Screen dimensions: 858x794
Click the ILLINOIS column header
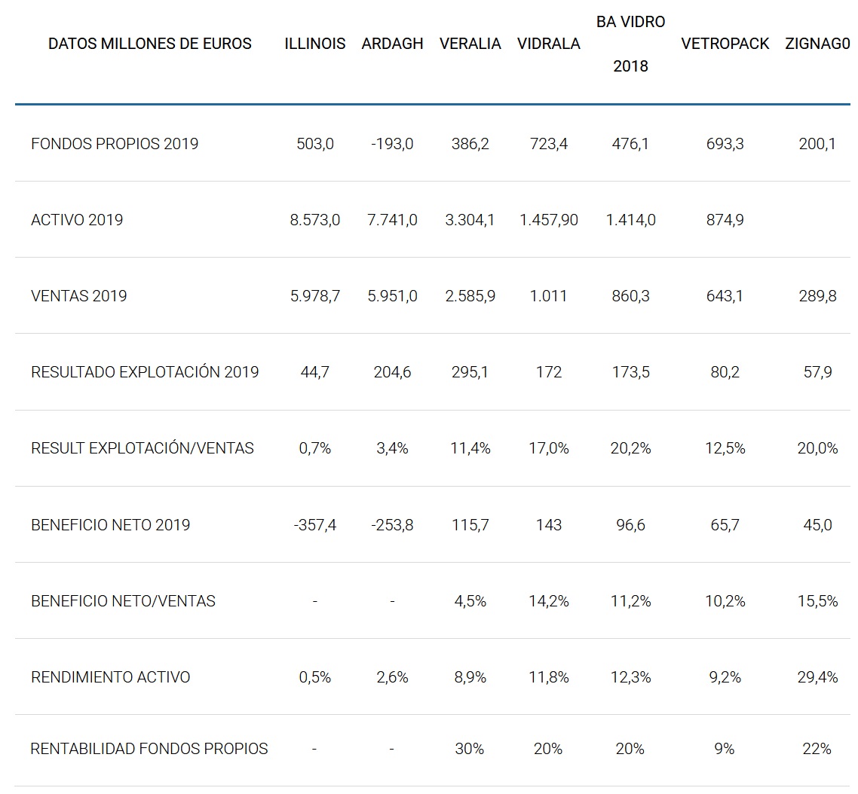coord(315,44)
